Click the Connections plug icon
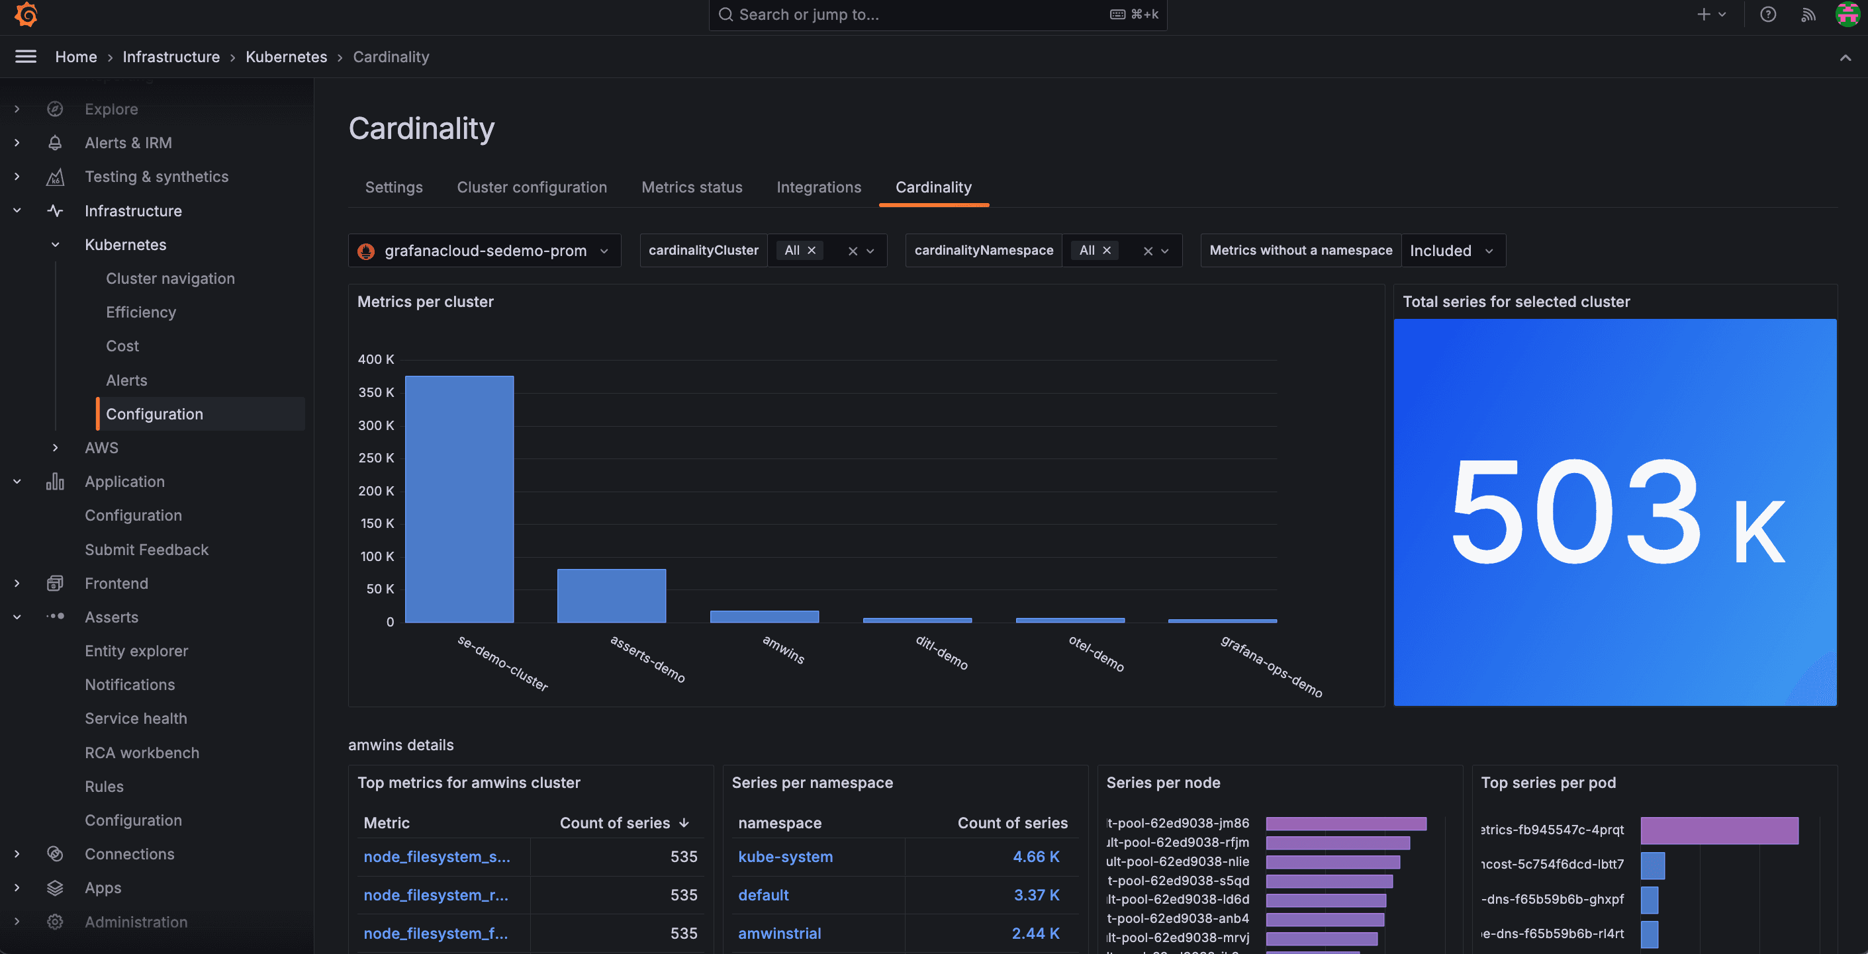1868x954 pixels. 56,853
